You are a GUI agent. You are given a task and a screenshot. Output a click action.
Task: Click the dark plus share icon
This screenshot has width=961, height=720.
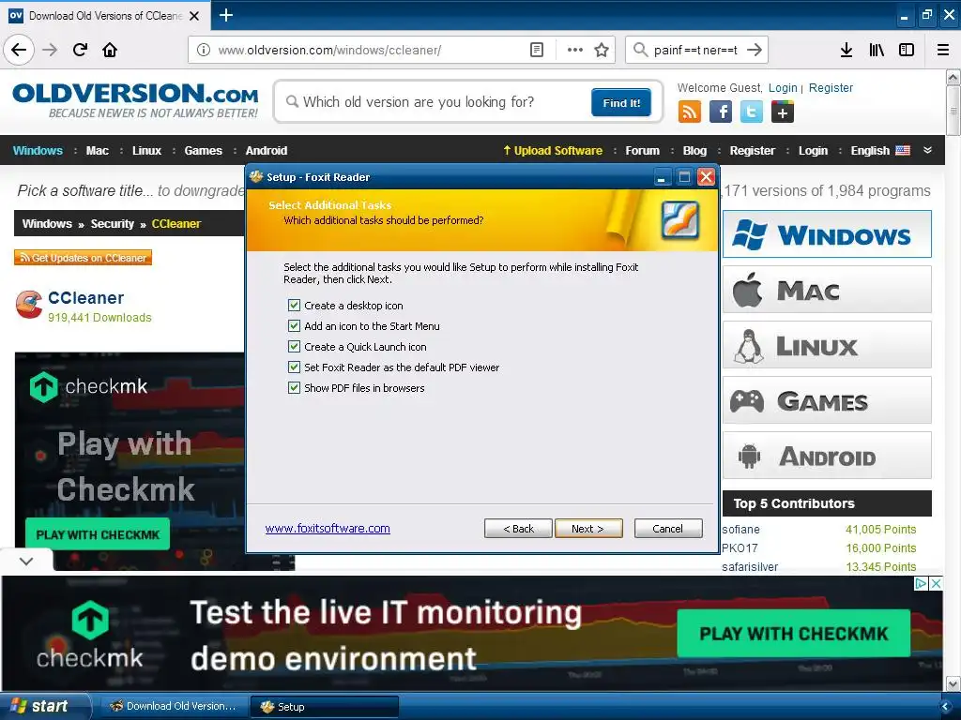click(x=783, y=112)
